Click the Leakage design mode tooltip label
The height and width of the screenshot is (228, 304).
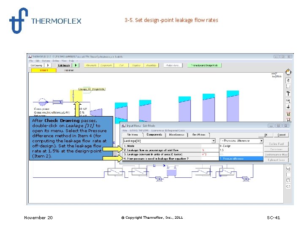[x=92, y=89]
